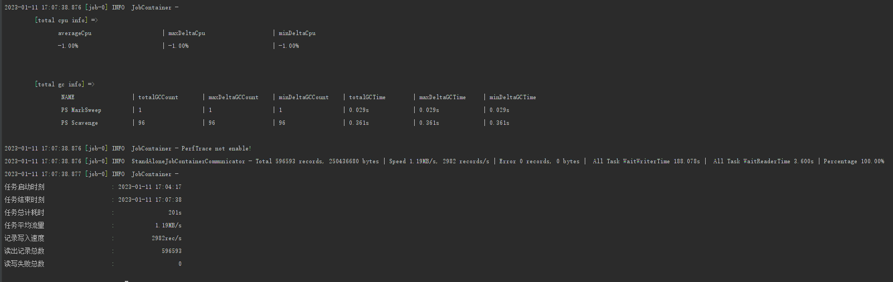This screenshot has width=893, height=282.
Task: Click the totalGCTime column header
Action: 367,98
